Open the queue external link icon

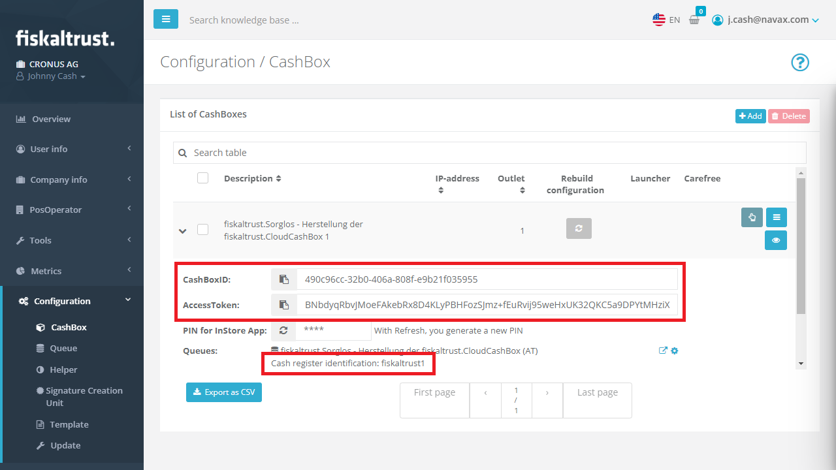click(663, 351)
